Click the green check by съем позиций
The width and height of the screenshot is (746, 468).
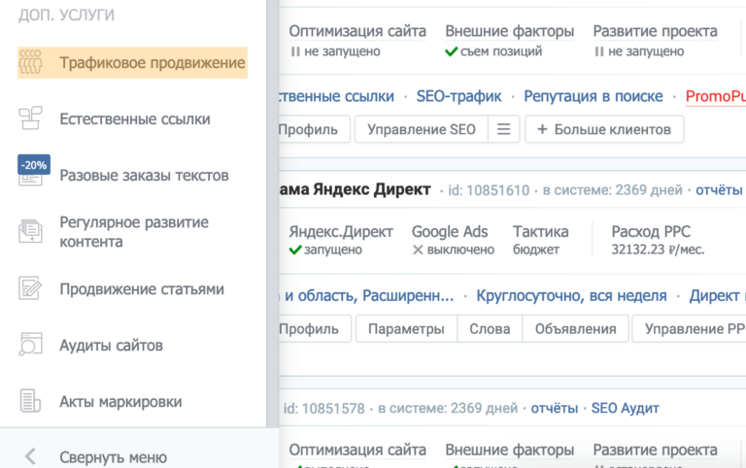coord(451,51)
